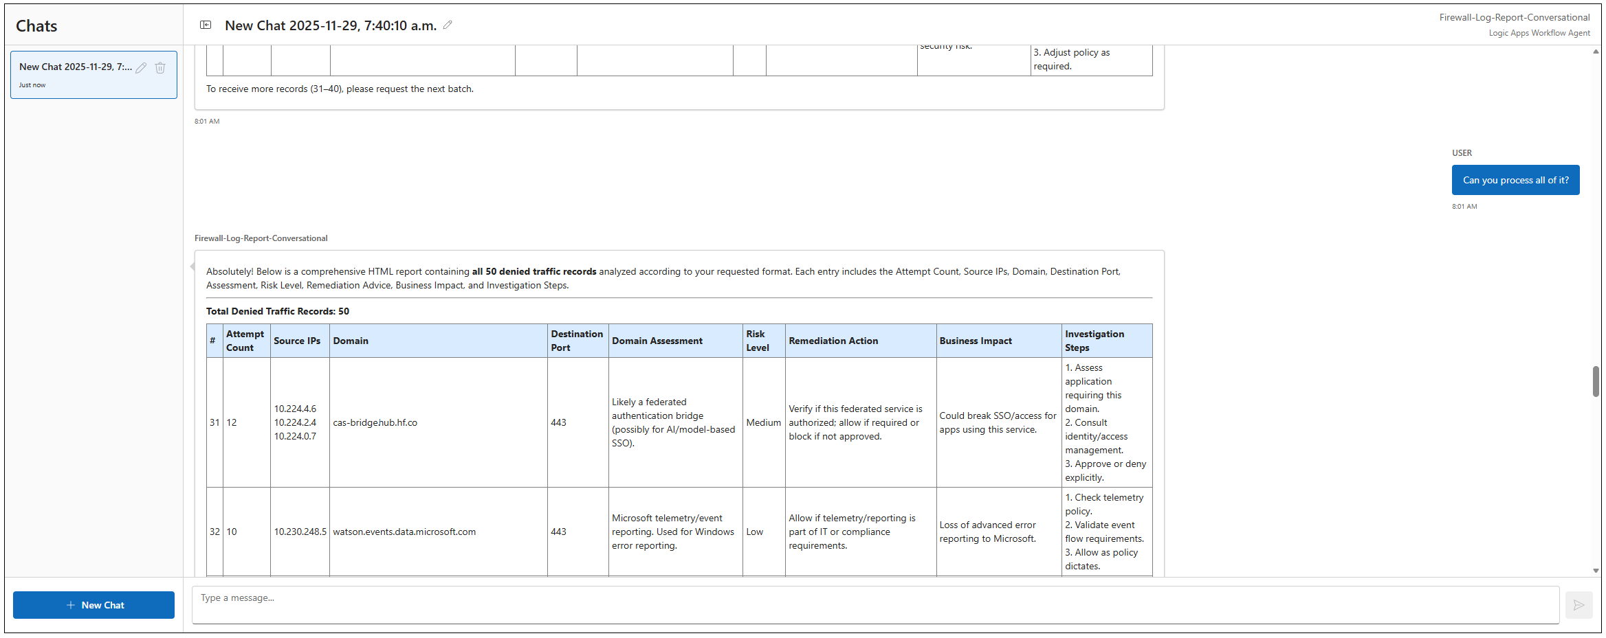Click the pencil icon beside the chat title

click(x=448, y=25)
